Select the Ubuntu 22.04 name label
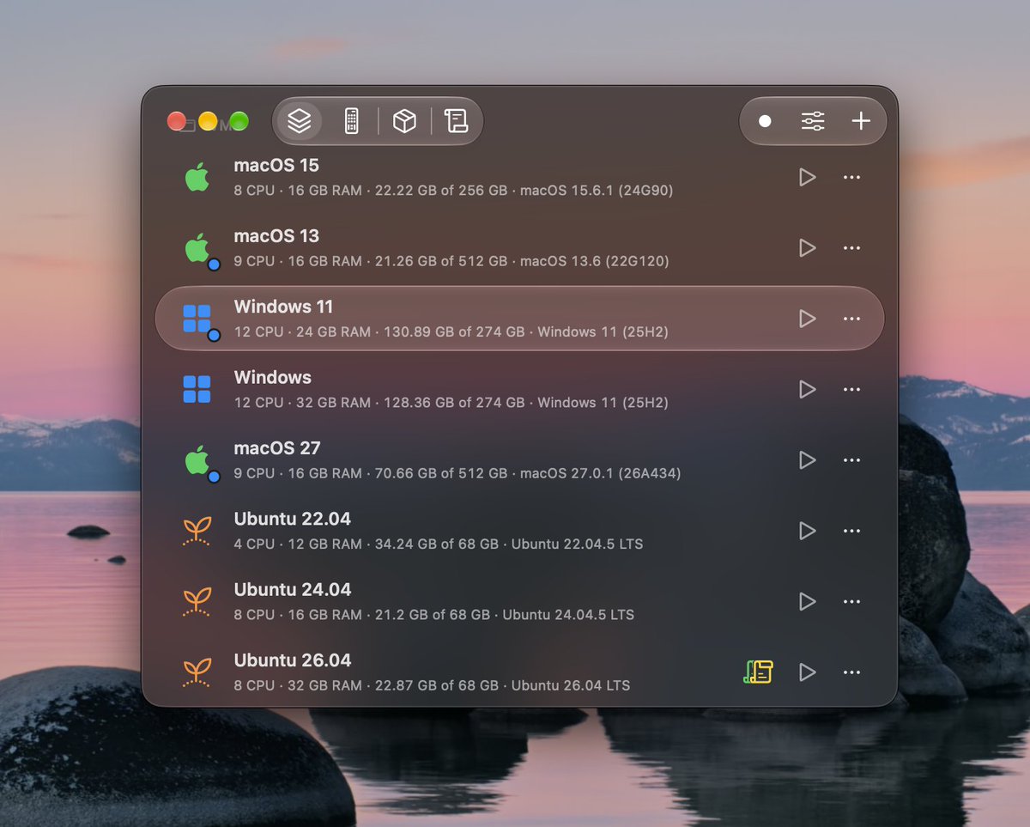 coord(292,519)
